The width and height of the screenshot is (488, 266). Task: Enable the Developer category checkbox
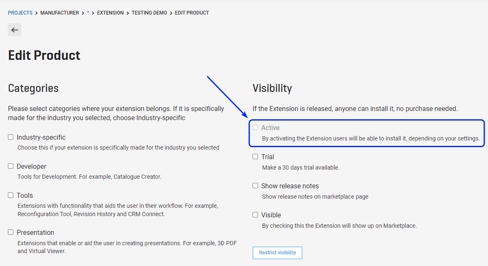10,166
